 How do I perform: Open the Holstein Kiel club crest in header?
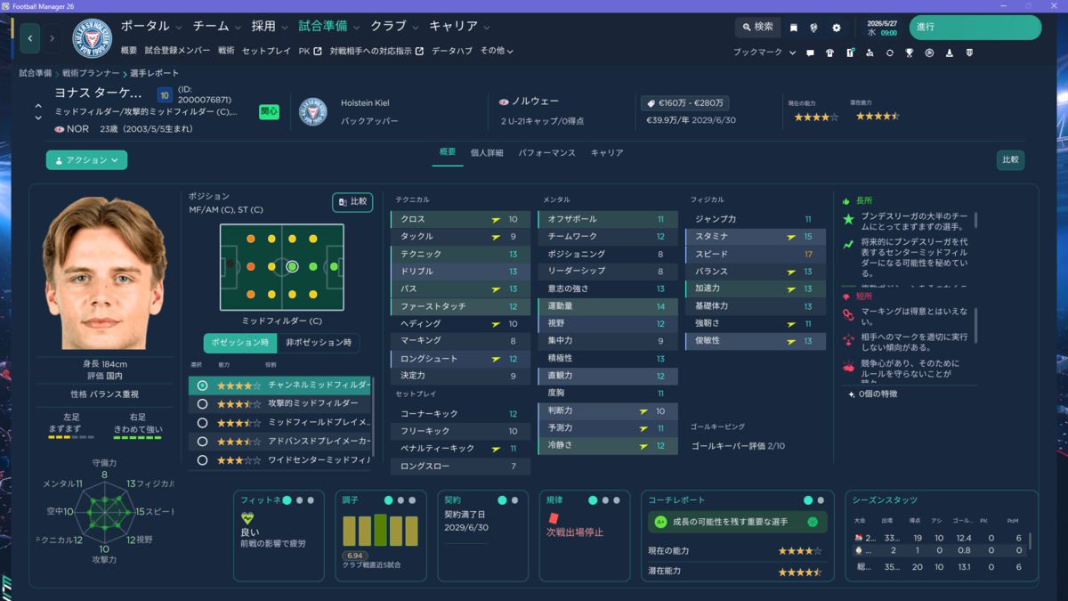point(91,38)
